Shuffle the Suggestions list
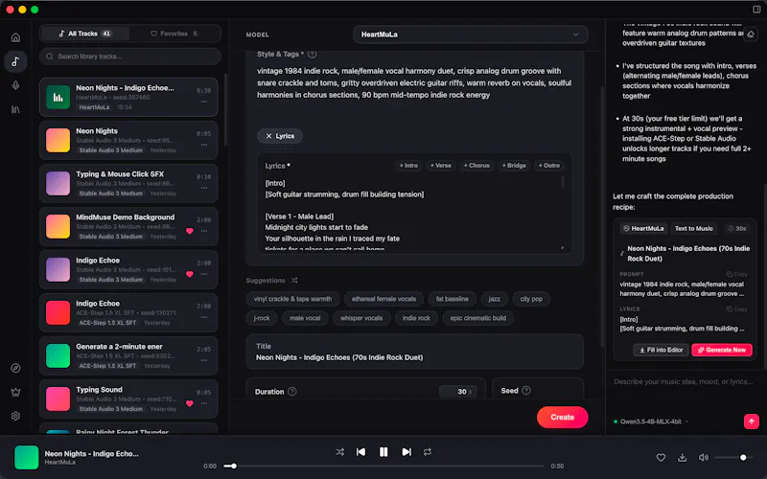This screenshot has width=767, height=479. (x=294, y=280)
